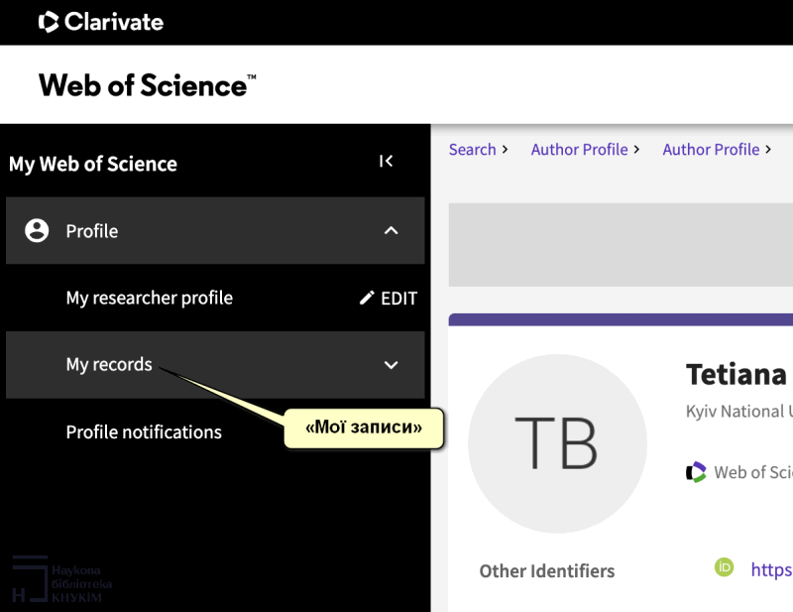This screenshot has height=612, width=793.
Task: Open My researcher profile
Action: coord(149,298)
